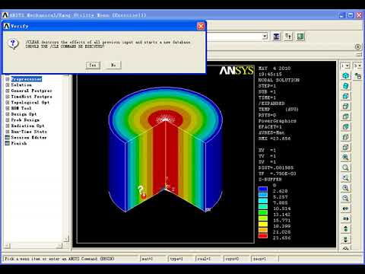Viewport: 365px width, 274px height.
Task: Click the dynamic model mode icon
Action: coord(357,75)
